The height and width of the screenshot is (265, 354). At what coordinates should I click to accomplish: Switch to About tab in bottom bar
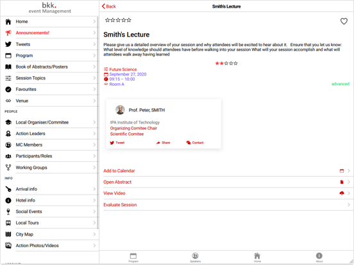[x=319, y=257]
